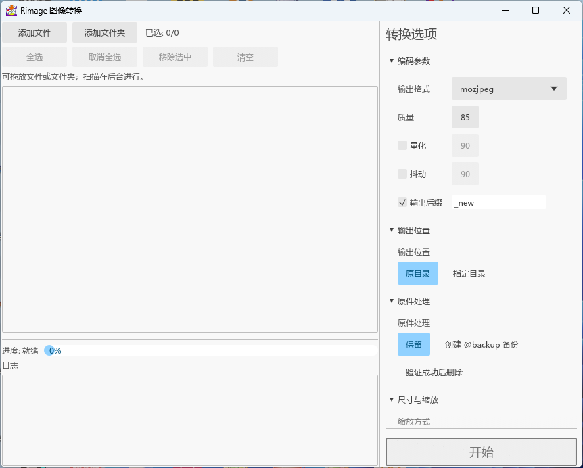Select the 原目录 output option
The width and height of the screenshot is (583, 468).
pos(418,273)
